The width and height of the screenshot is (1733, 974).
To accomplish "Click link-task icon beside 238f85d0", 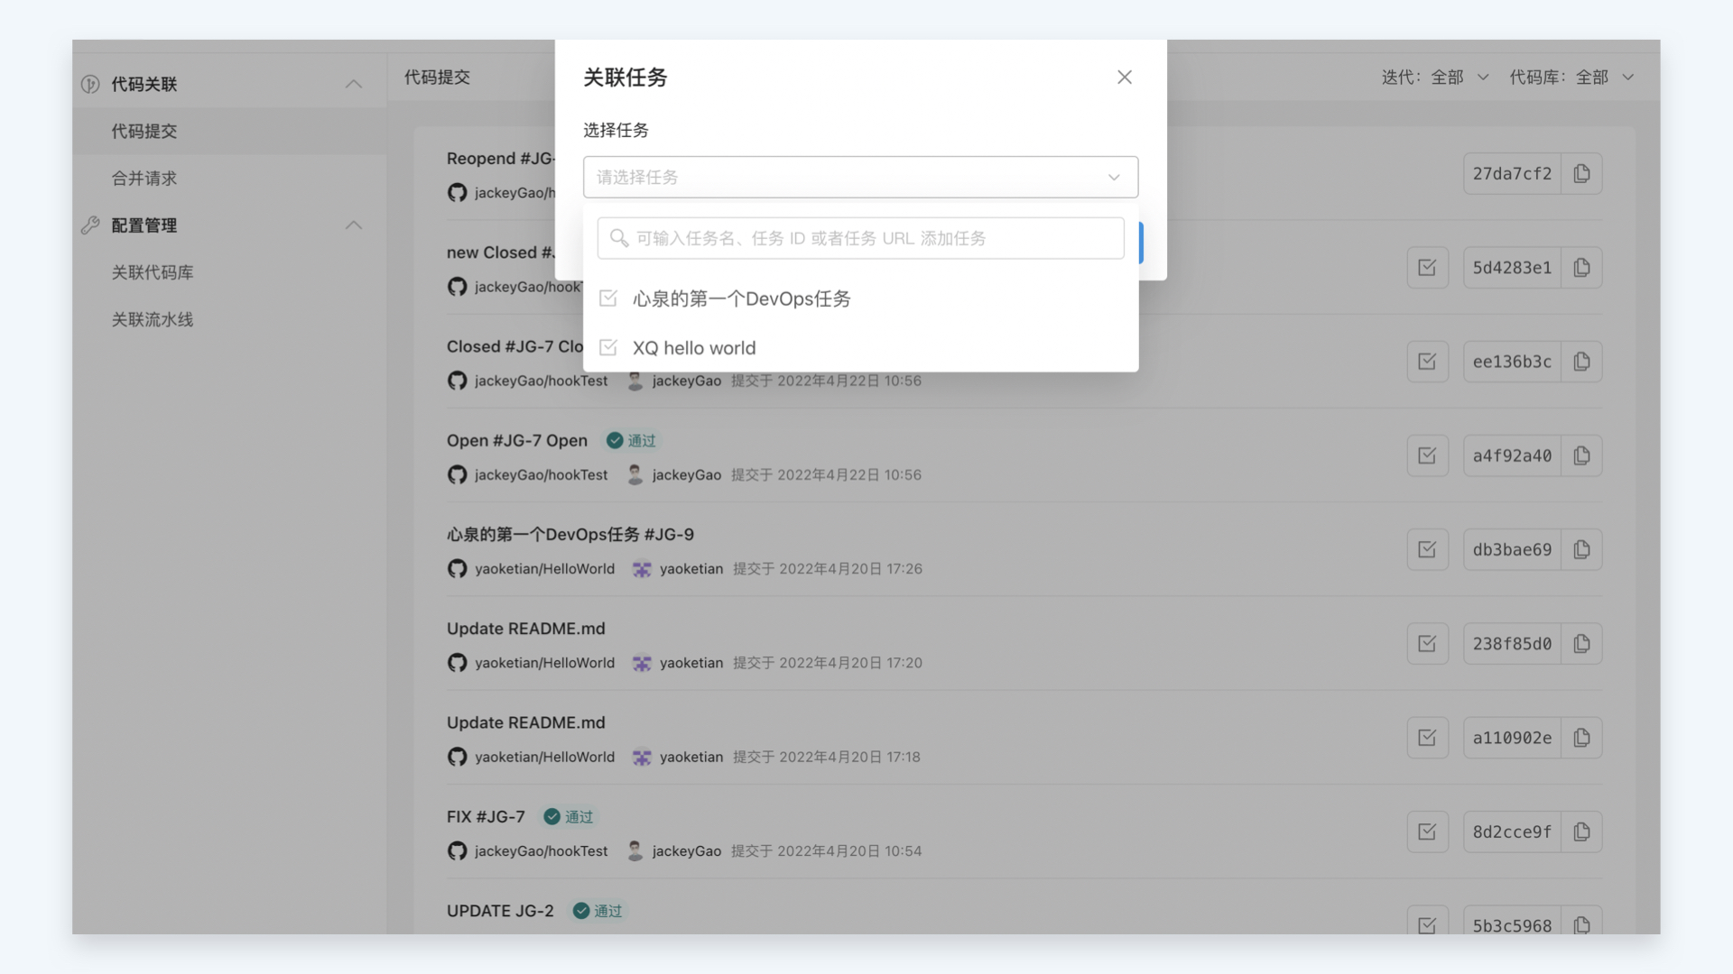I will (x=1427, y=644).
